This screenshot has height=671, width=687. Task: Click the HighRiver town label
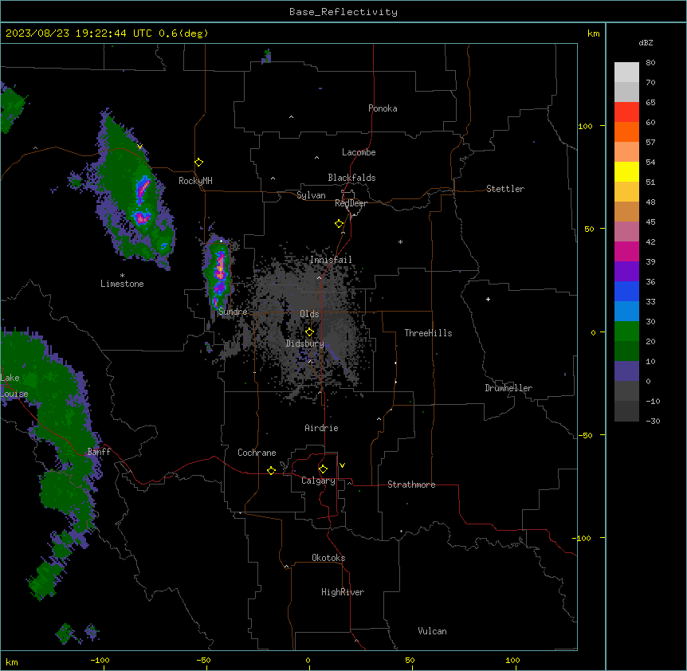point(343,592)
